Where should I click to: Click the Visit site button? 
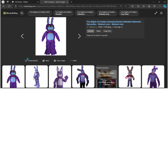[x=91, y=31]
